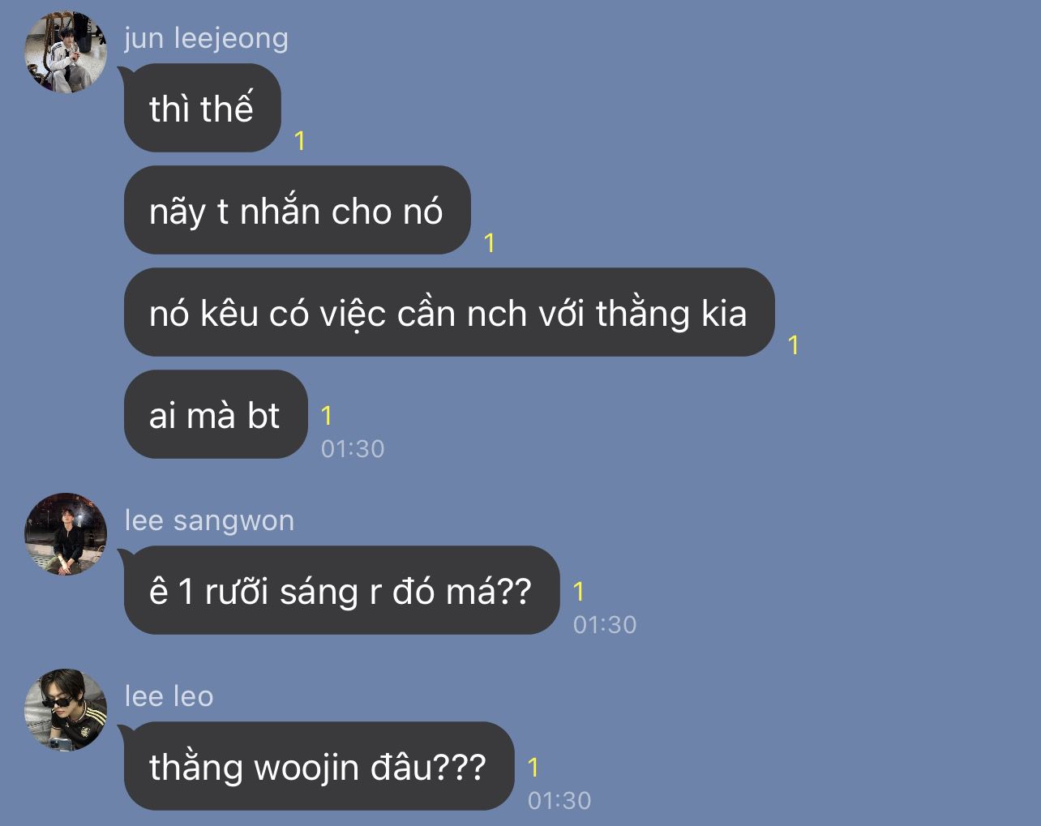Tap lee sangwon's avatar photo

[66, 534]
